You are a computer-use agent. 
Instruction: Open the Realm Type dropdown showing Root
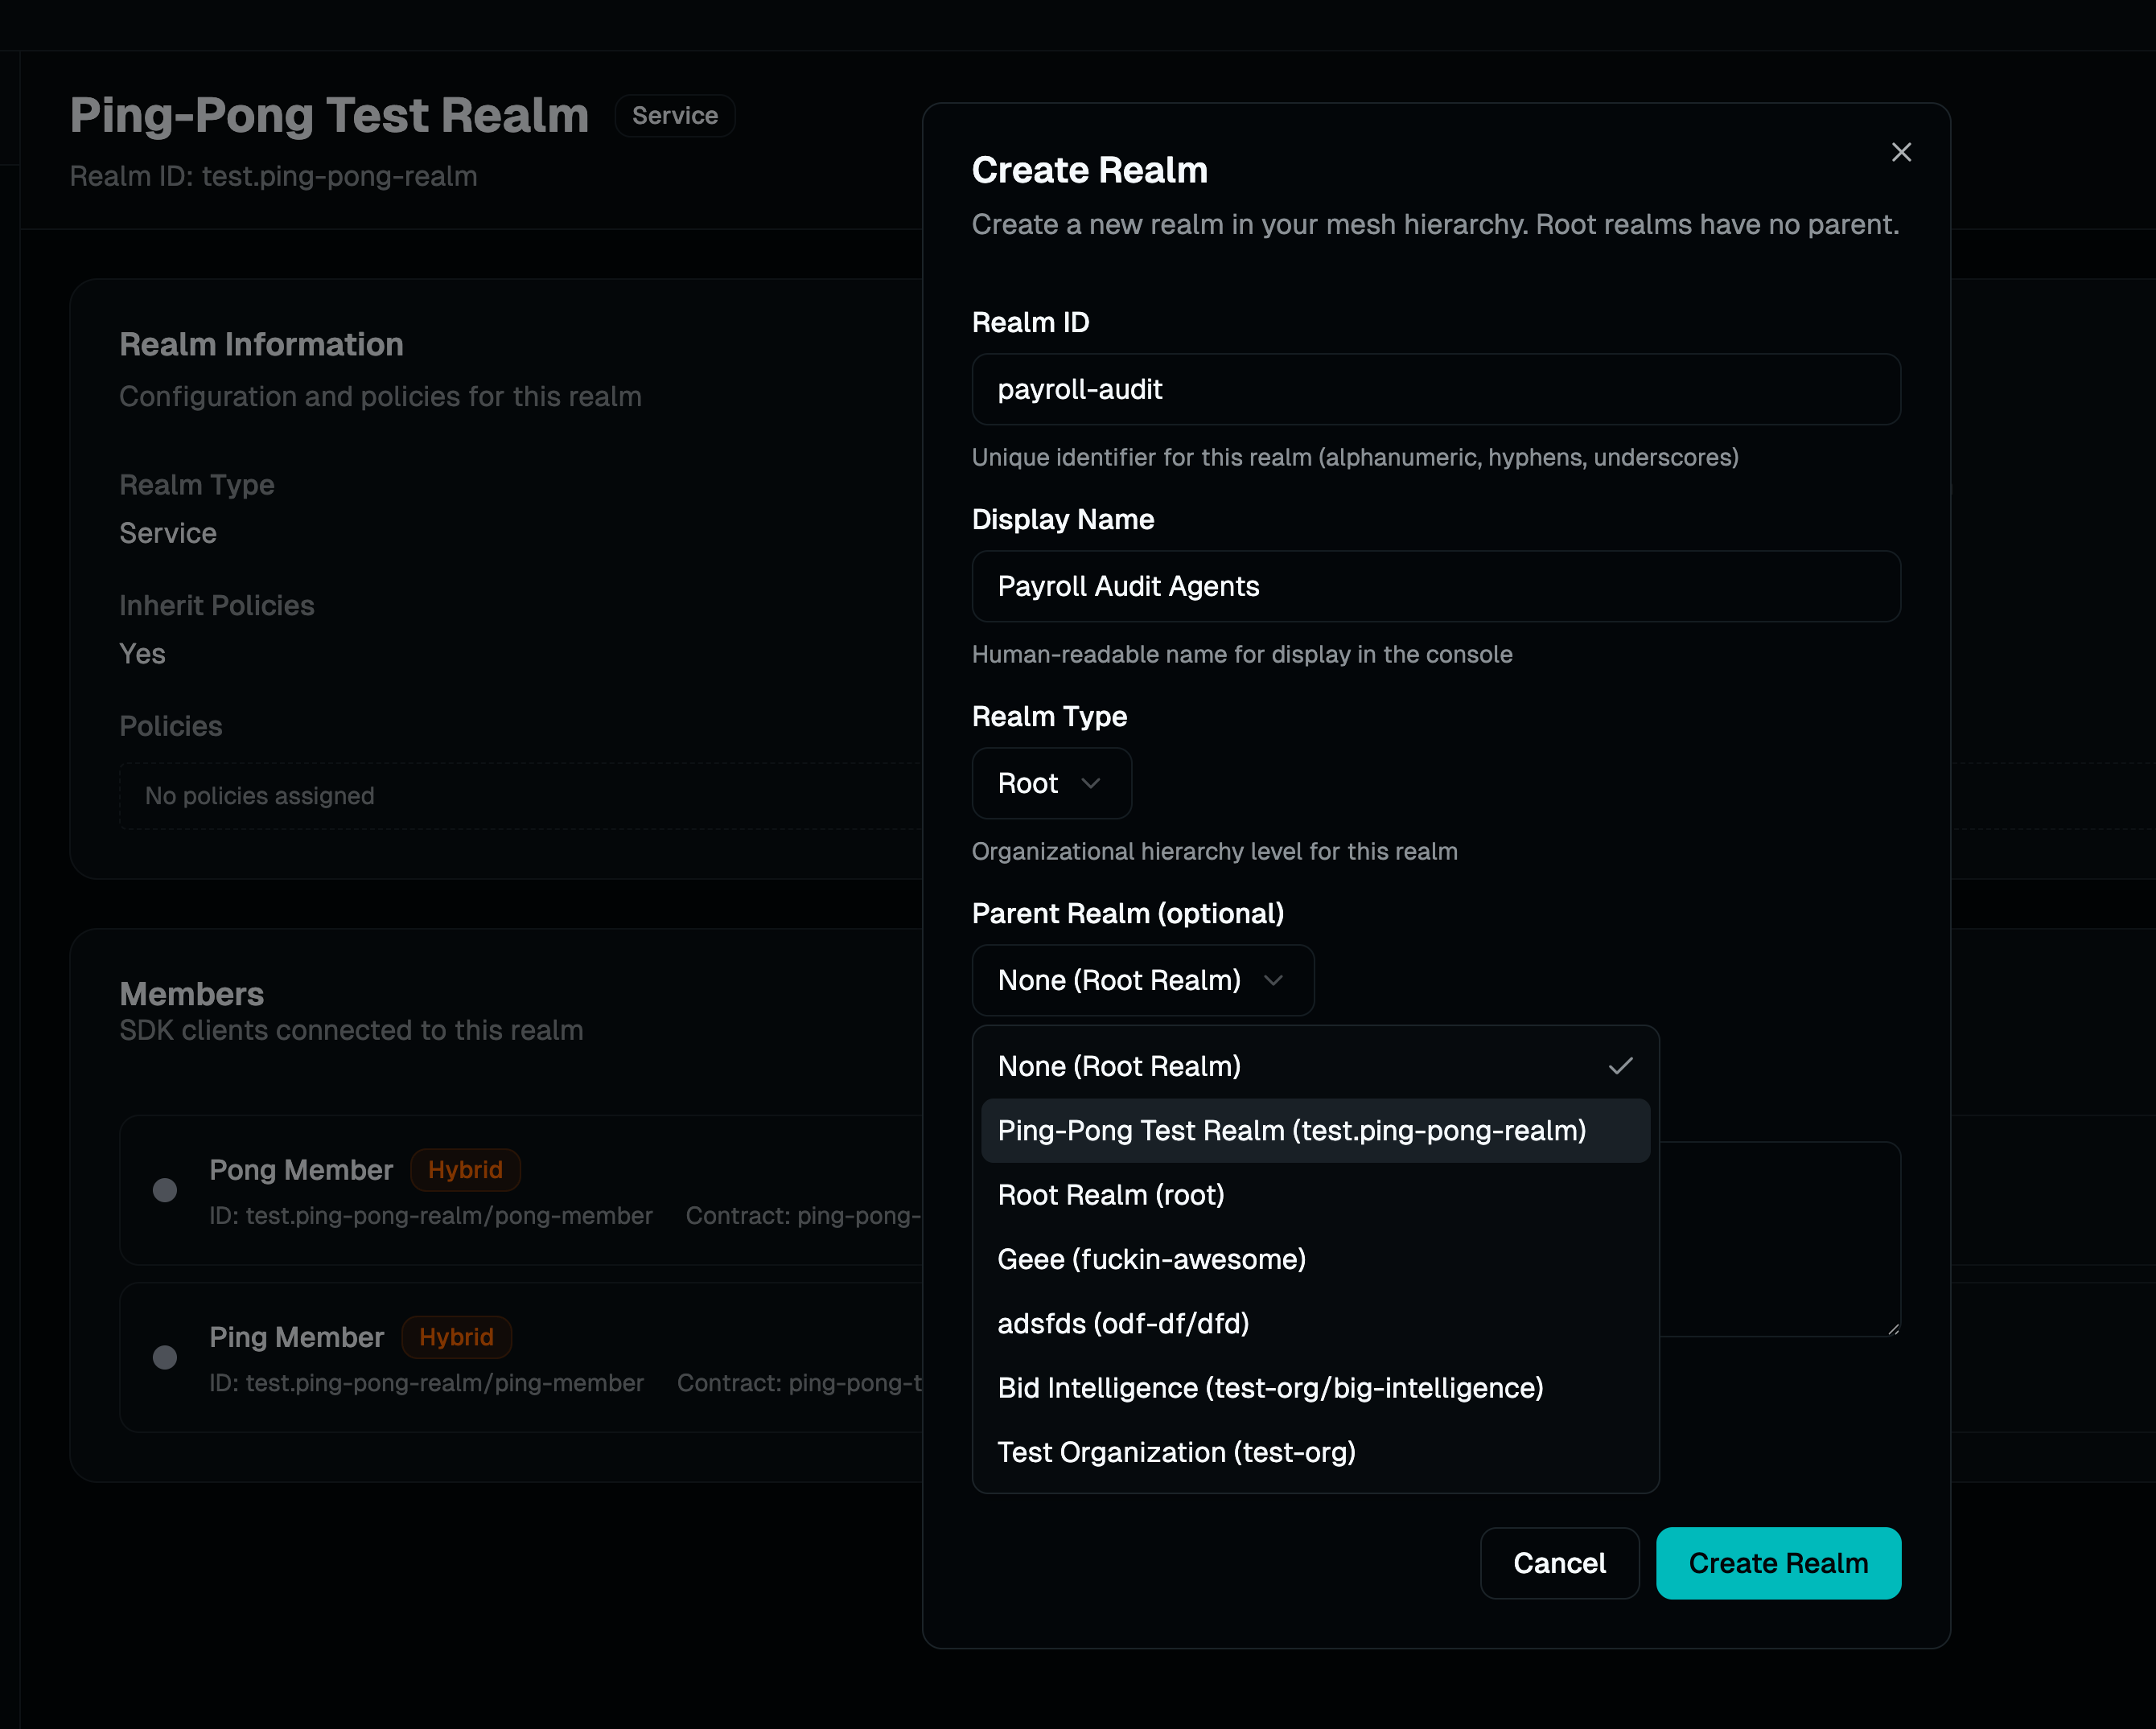coord(1051,782)
